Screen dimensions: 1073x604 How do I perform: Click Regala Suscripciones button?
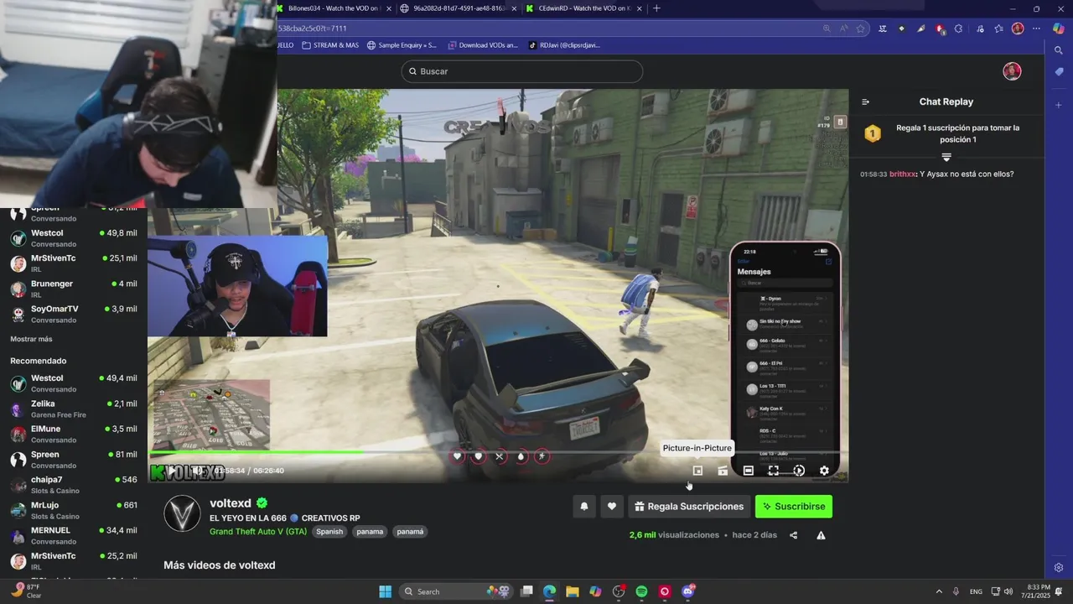(688, 507)
